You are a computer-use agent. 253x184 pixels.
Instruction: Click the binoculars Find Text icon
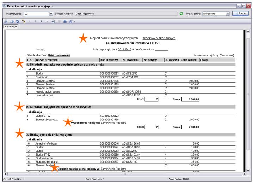click(65, 21)
